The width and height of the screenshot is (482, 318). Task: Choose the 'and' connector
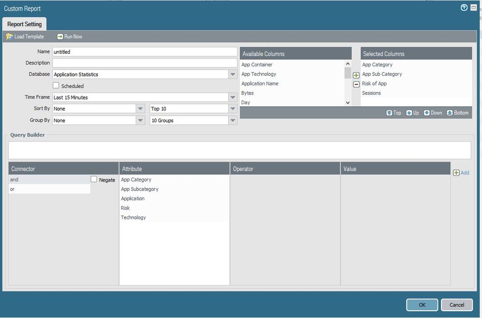pos(50,180)
